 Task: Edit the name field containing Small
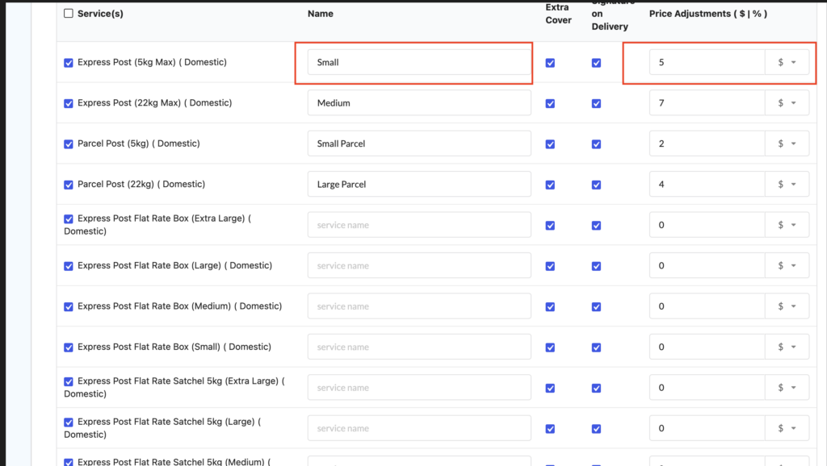(419, 62)
